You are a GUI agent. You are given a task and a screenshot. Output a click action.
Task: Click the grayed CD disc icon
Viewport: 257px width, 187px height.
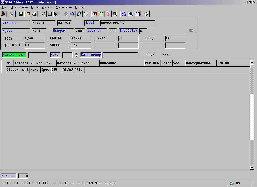(66, 14)
